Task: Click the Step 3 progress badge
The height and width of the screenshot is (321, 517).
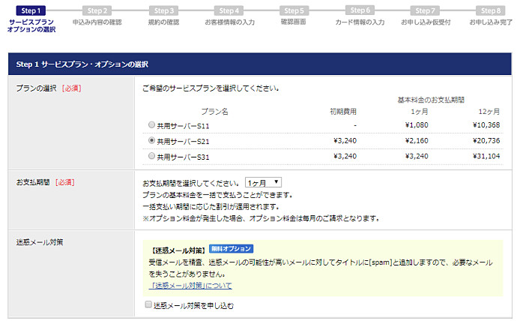Action: pos(163,10)
